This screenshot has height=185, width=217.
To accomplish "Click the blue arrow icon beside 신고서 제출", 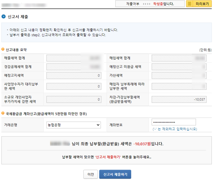I will point(4,17).
